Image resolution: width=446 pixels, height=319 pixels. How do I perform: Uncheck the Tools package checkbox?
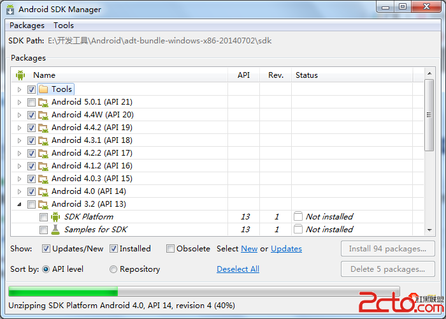(x=31, y=89)
